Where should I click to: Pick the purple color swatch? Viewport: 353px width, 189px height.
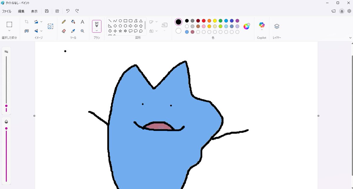[x=237, y=21]
